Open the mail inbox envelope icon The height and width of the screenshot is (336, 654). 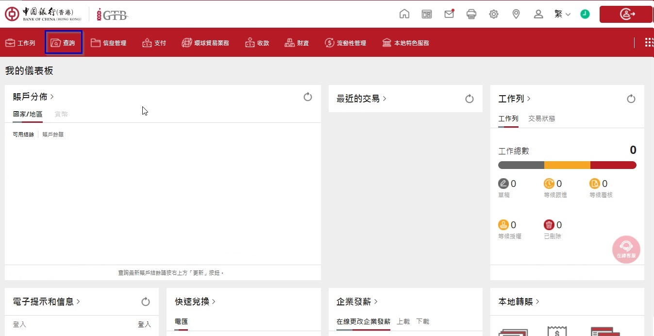click(x=449, y=14)
